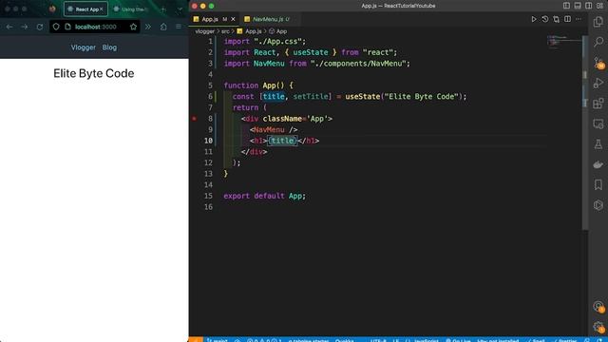Image resolution: width=608 pixels, height=342 pixels.
Task: Open the Remote Explorer panel
Action: (598, 124)
